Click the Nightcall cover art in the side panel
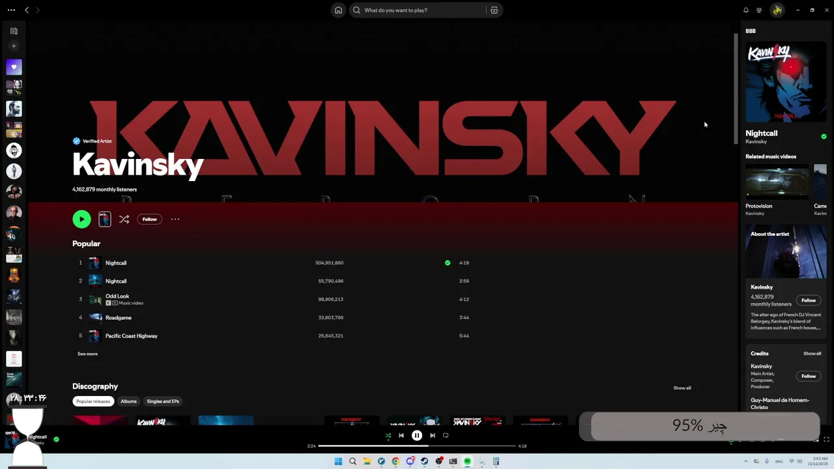Viewport: 834px width, 469px height. [786, 82]
